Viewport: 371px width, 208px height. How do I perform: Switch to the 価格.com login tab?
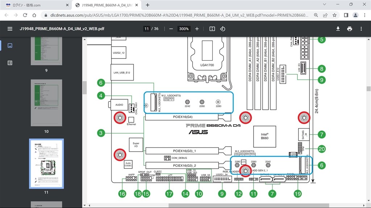coord(35,5)
